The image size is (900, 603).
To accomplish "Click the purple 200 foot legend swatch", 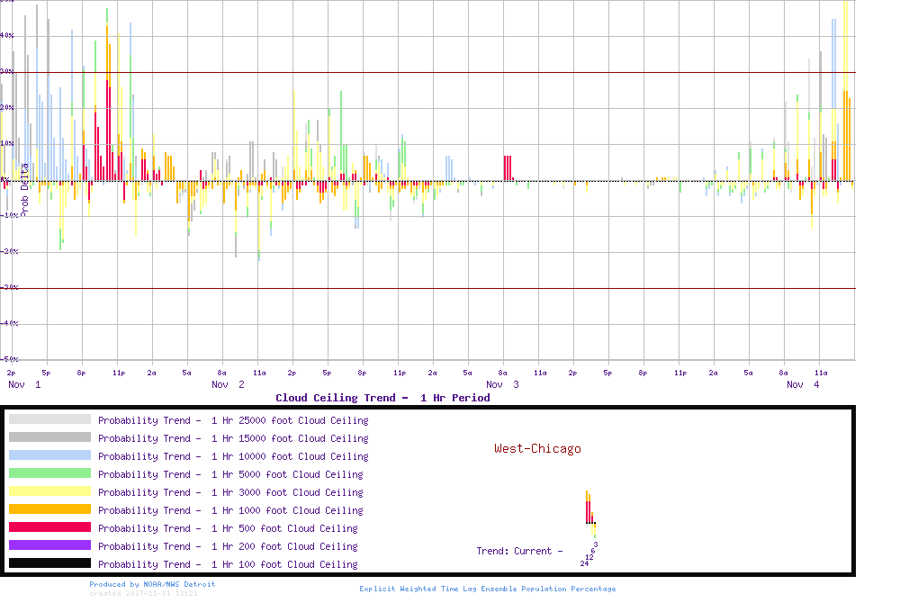I will click(x=49, y=545).
